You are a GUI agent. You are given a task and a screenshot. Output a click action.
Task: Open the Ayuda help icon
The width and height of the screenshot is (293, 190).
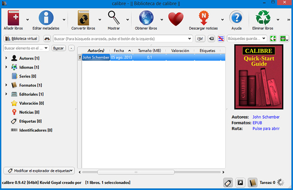click(x=237, y=18)
